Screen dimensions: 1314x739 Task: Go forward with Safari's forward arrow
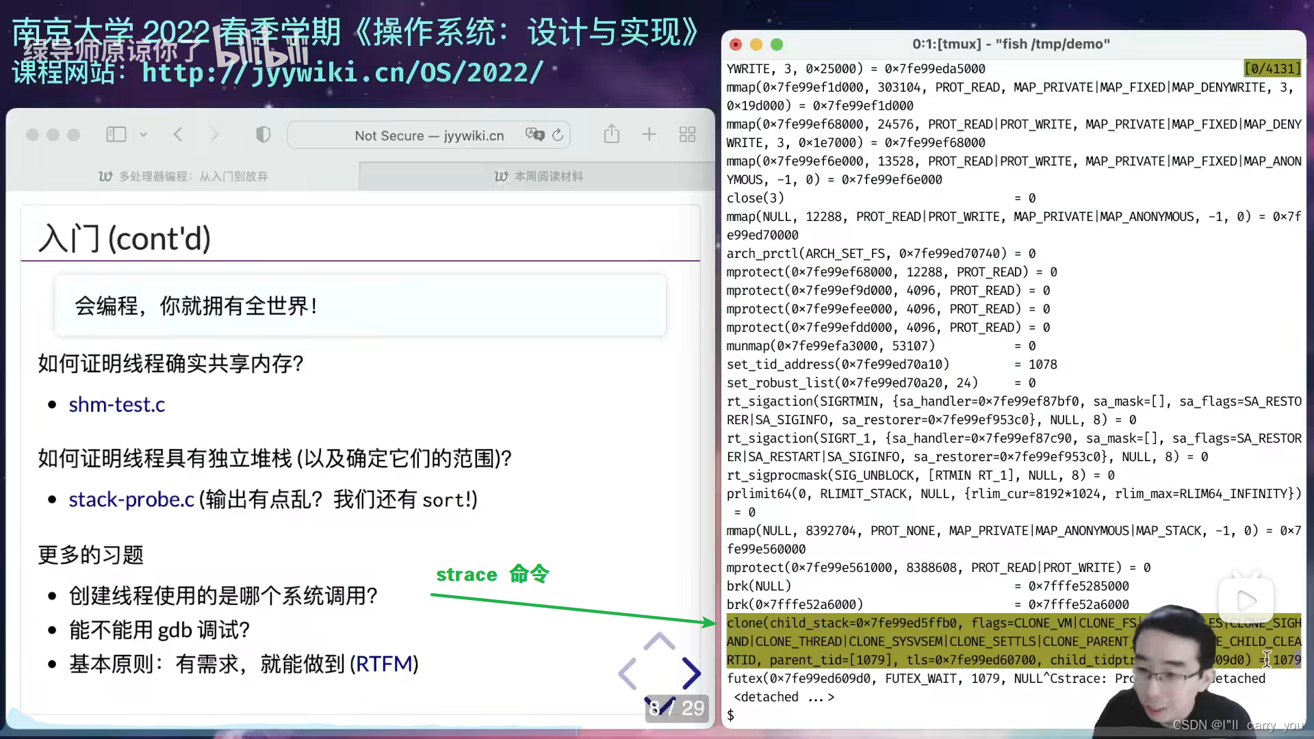pos(214,135)
